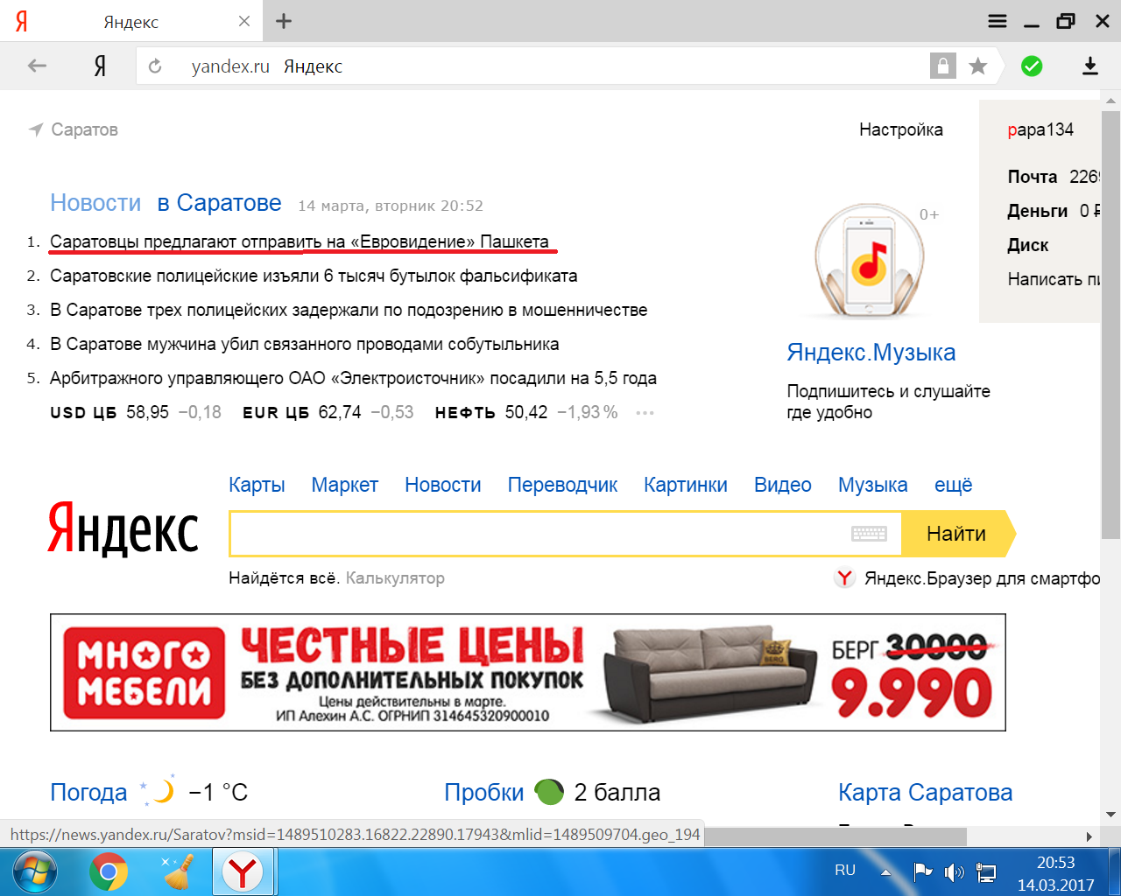Open the Windows Start button
The height and width of the screenshot is (896, 1121).
point(35,872)
